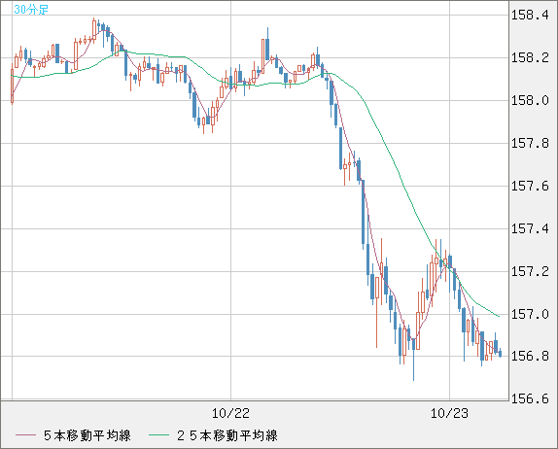Click the 157.6 price axis label
This screenshot has height=449, width=558.
(x=530, y=186)
